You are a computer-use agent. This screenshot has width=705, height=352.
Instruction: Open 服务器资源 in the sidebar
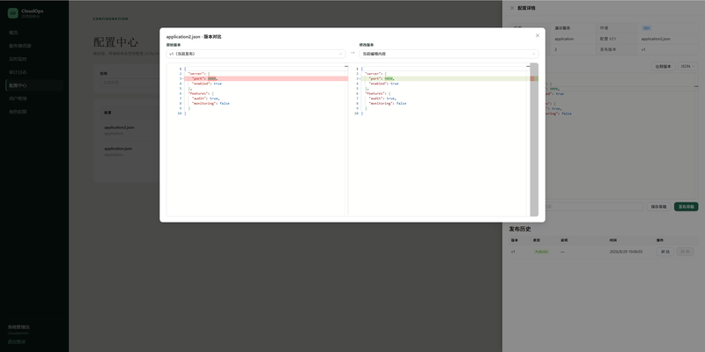coord(34,46)
